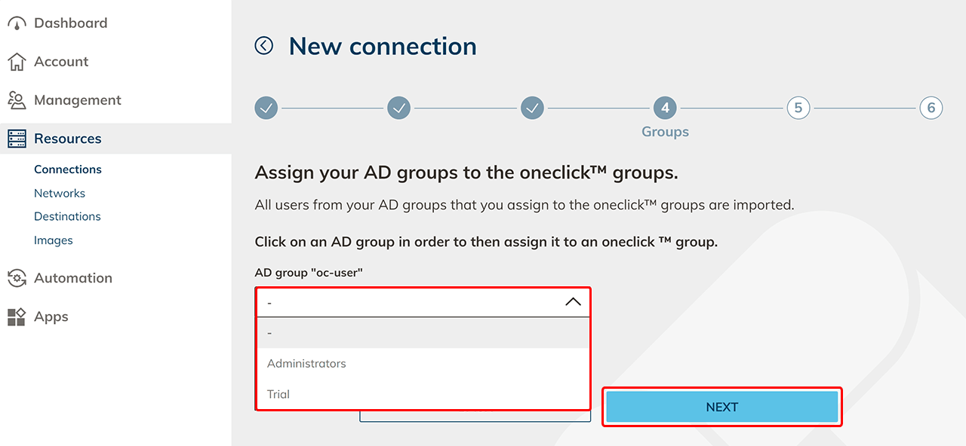Click the first completed step checkmark
966x446 pixels.
click(x=266, y=108)
